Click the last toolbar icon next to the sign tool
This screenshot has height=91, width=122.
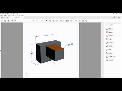[x=86, y=21]
